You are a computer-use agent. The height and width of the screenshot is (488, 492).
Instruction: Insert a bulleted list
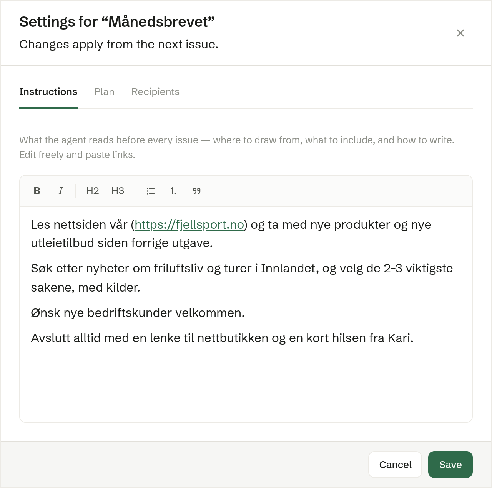click(151, 191)
